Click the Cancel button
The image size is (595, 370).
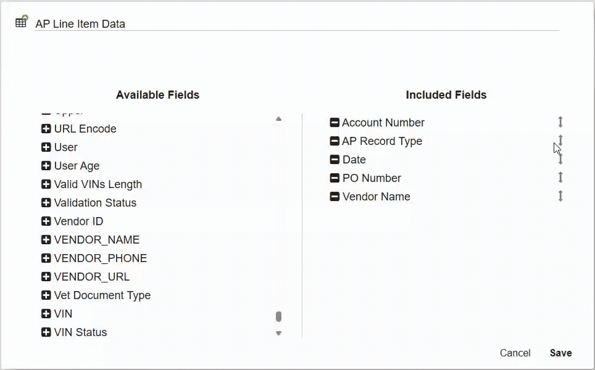[x=515, y=353]
